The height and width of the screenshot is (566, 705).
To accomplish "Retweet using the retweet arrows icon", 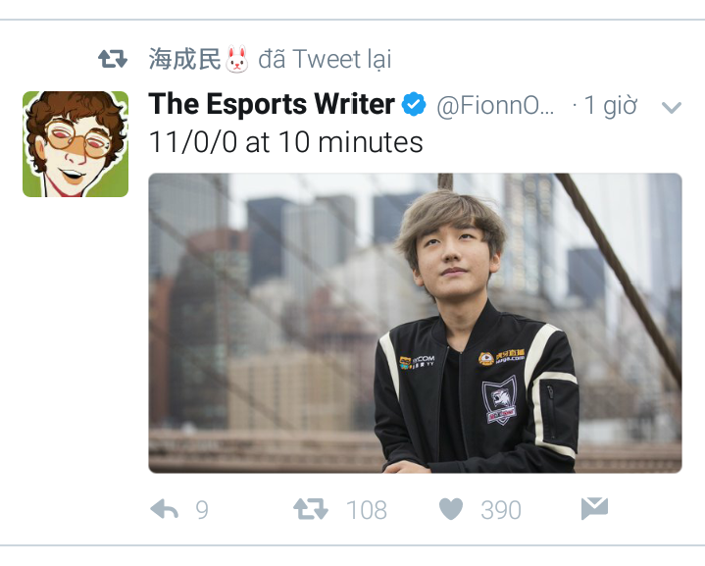I will 311,509.
